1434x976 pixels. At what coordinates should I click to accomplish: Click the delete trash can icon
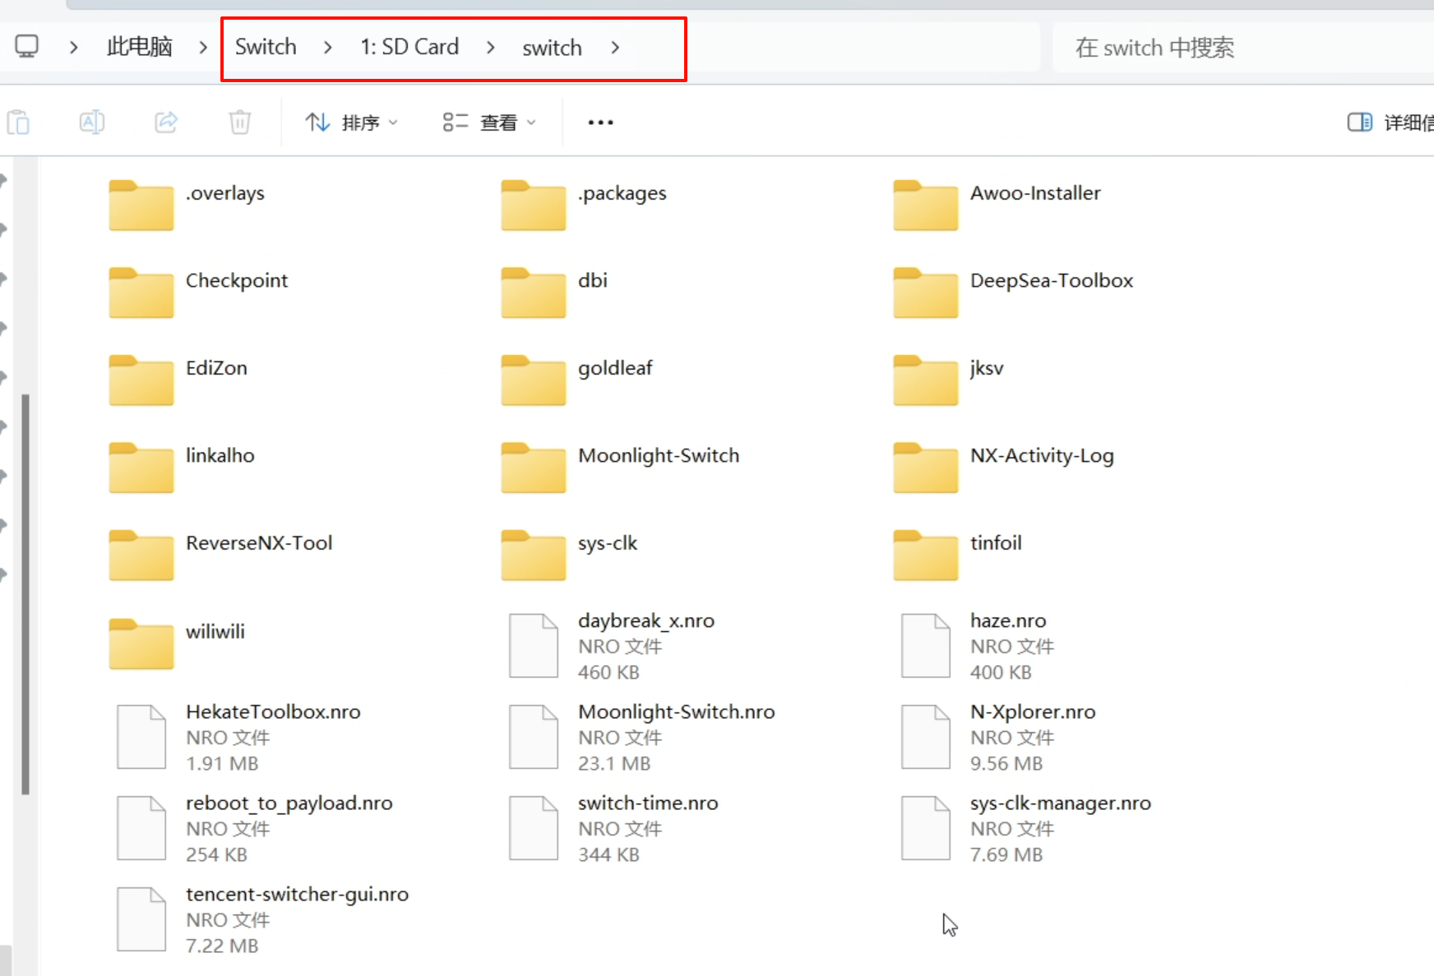(239, 122)
